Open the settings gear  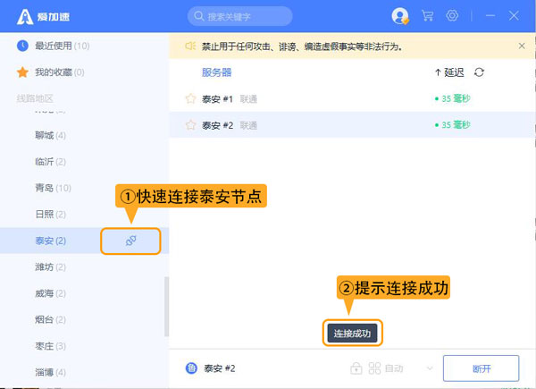pos(452,16)
